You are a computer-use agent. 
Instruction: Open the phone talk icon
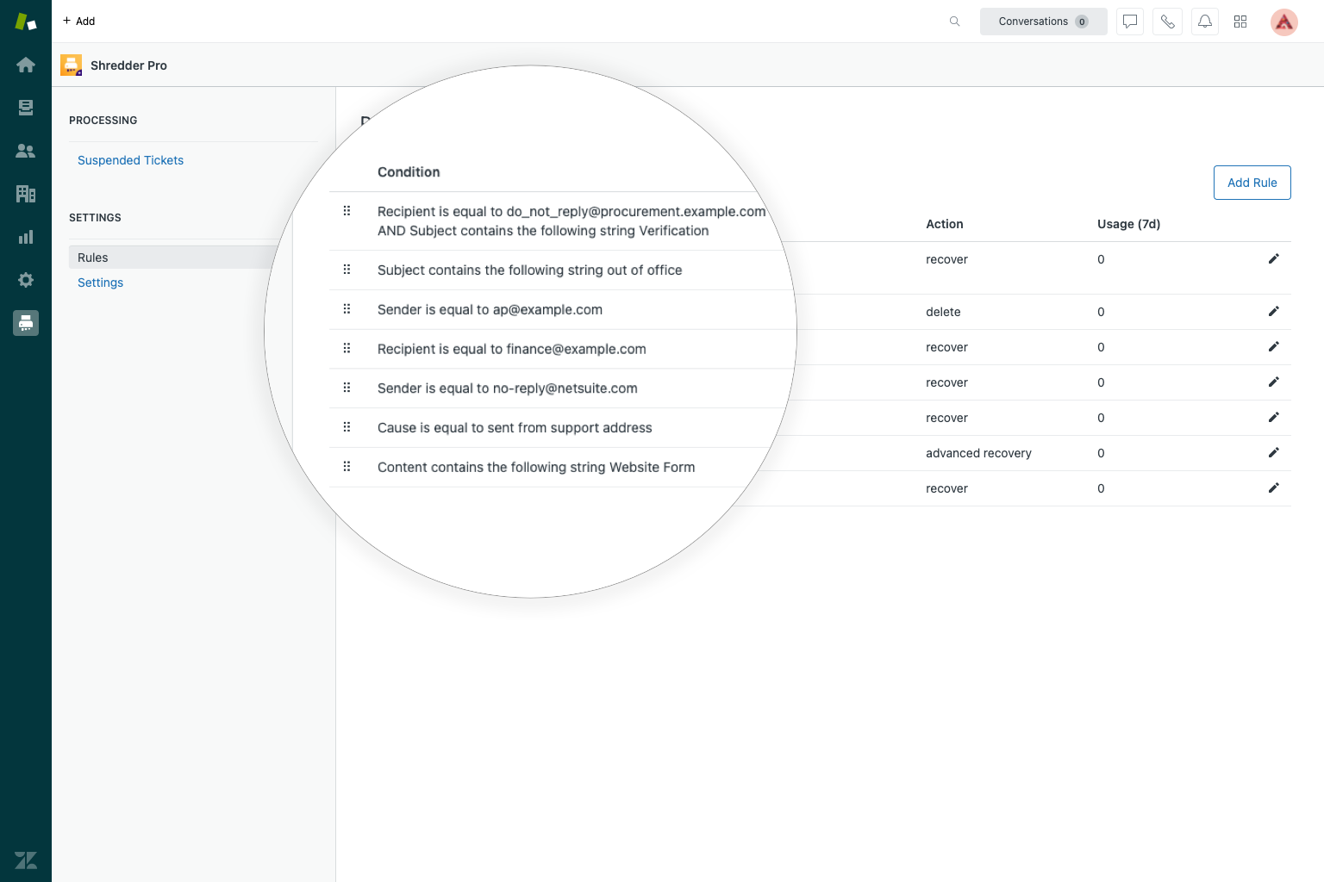[x=1167, y=22]
